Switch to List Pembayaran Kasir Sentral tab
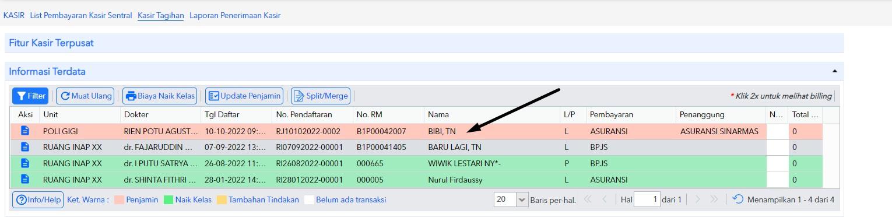This screenshot has height=217, width=892. (81, 16)
